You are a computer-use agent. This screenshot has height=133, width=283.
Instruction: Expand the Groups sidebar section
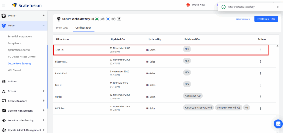coord(43,91)
